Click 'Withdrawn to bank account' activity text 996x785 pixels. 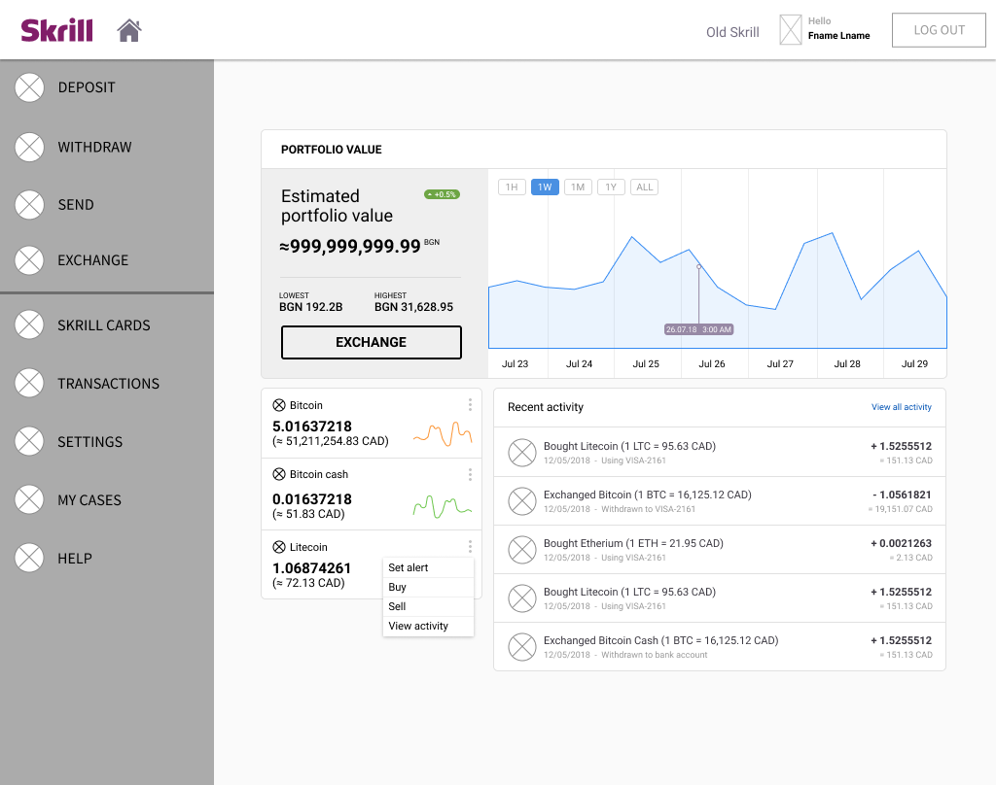point(655,655)
